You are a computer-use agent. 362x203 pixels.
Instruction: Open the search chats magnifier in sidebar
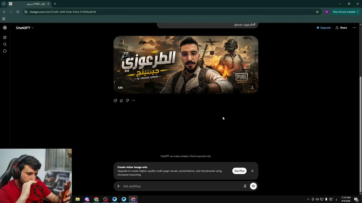click(5, 44)
